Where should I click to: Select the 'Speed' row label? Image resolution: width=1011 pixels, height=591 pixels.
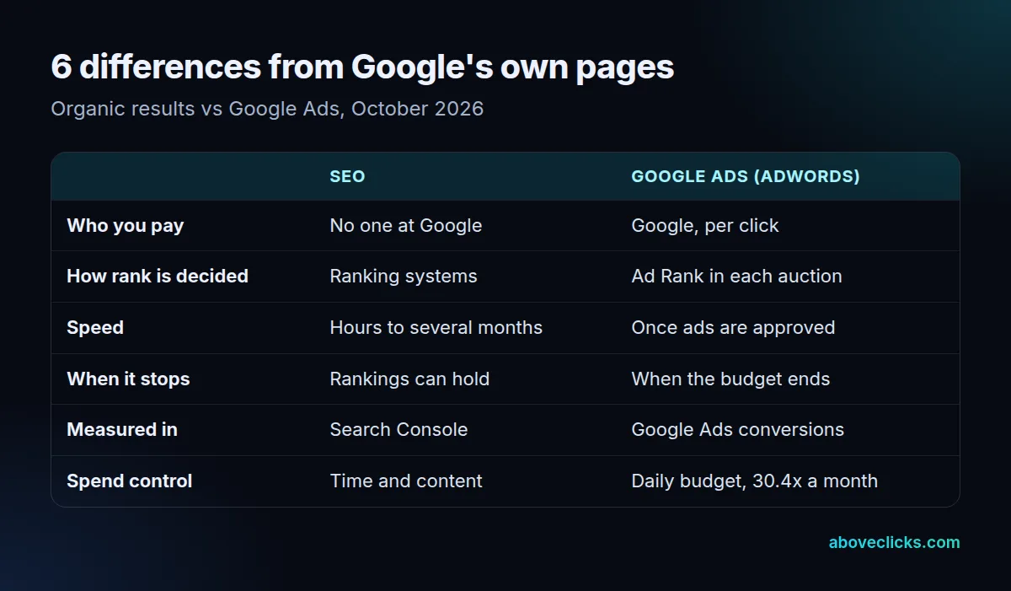pos(95,328)
